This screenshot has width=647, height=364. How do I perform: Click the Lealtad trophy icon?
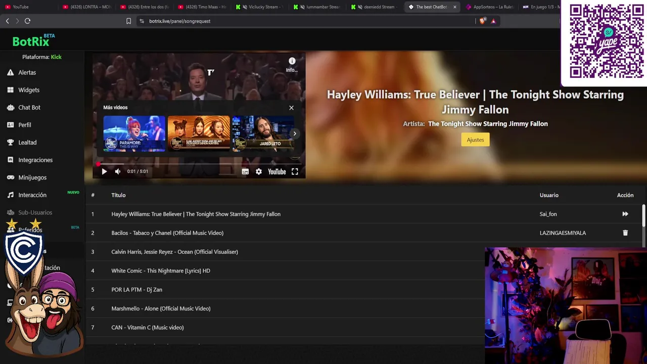[x=10, y=143]
